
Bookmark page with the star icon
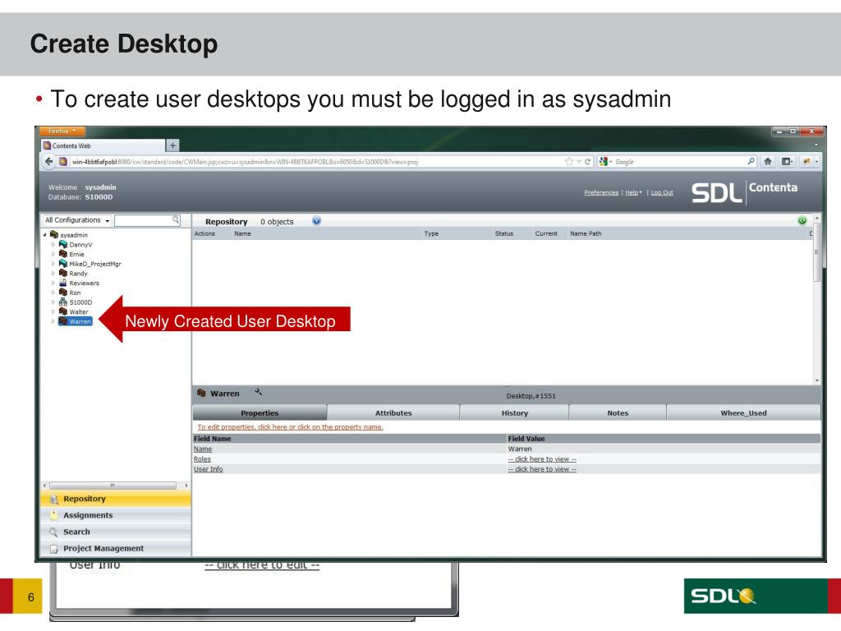[x=569, y=162]
